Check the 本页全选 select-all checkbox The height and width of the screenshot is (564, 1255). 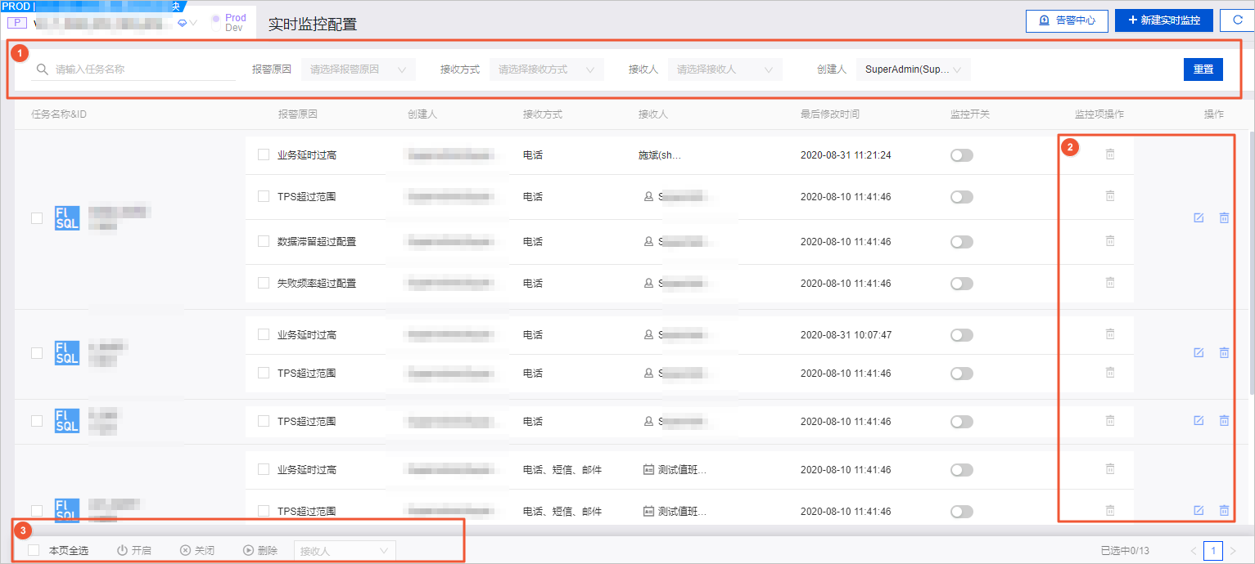tap(34, 551)
